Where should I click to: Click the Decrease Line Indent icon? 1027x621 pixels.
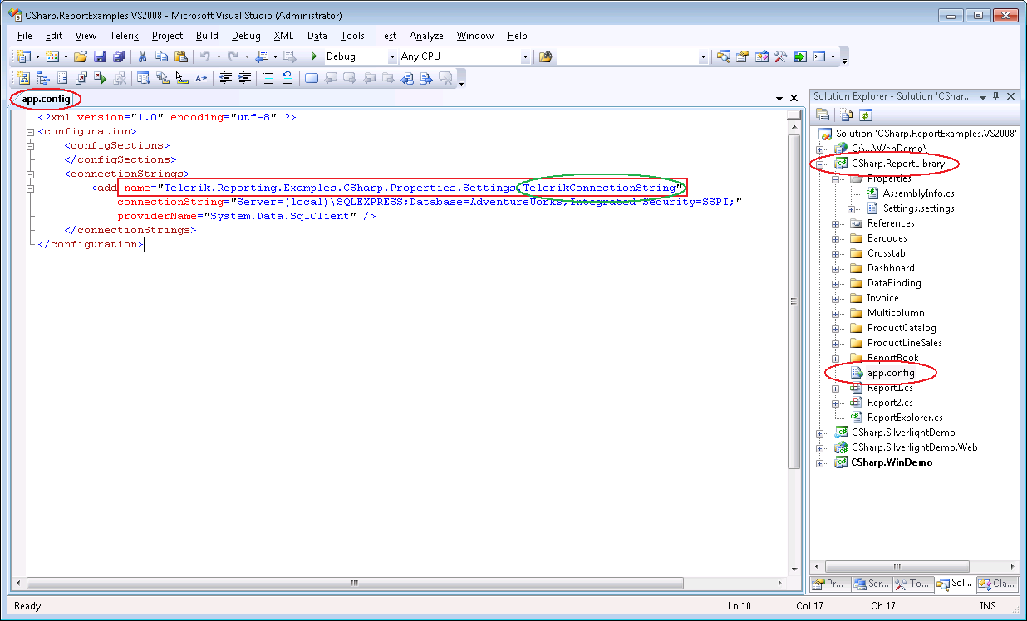click(x=225, y=78)
